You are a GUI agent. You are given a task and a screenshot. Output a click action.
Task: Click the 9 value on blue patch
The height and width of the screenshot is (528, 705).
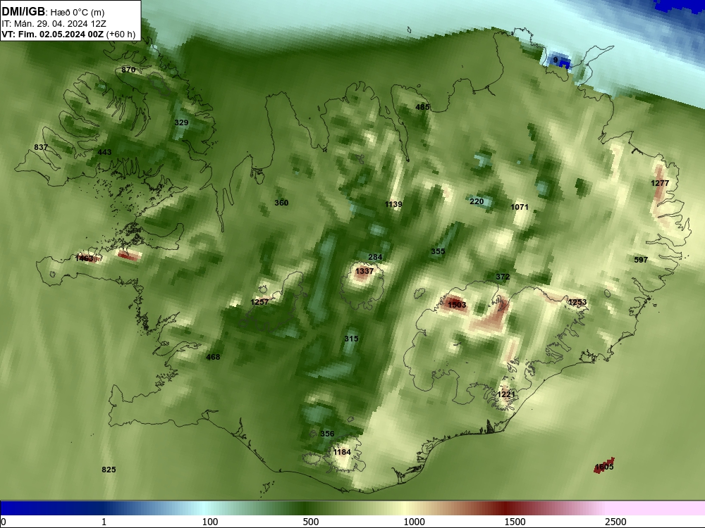pyautogui.click(x=556, y=60)
